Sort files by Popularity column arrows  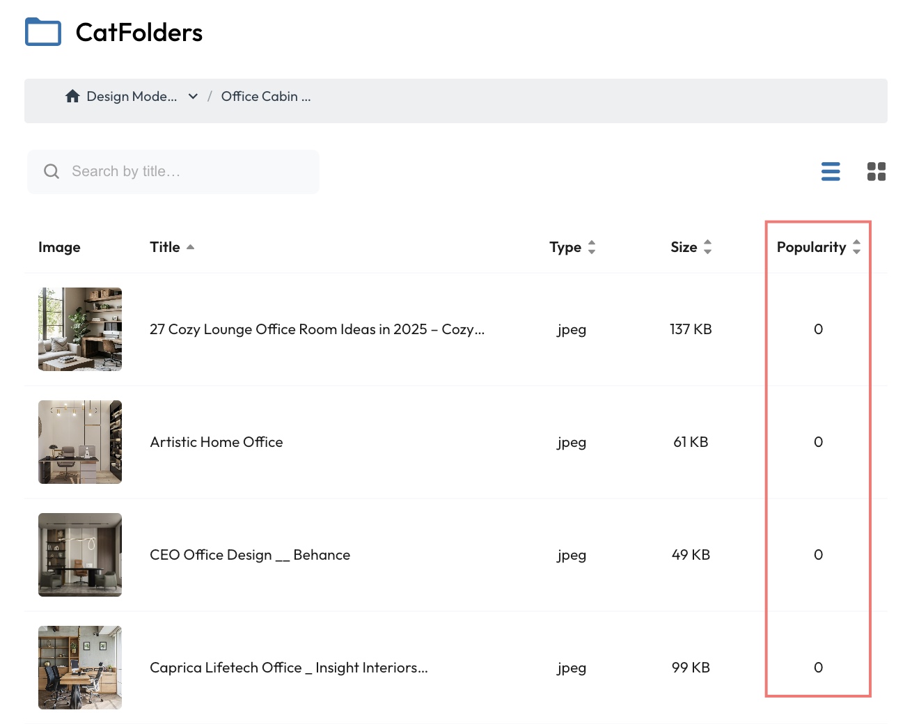click(x=856, y=247)
